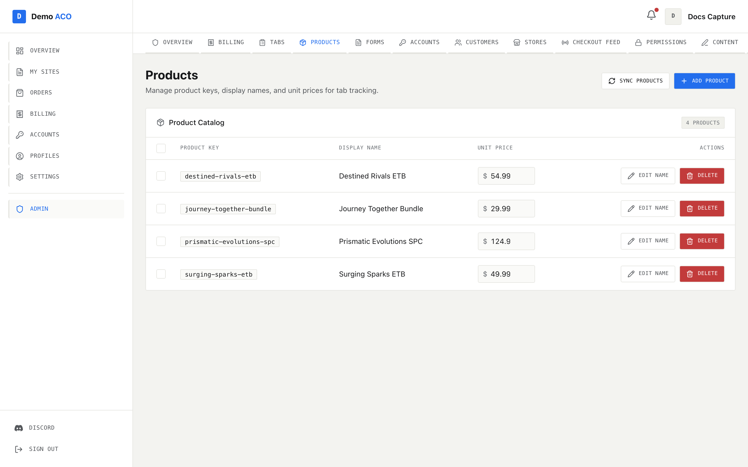Open Profiles in the sidebar

point(66,156)
